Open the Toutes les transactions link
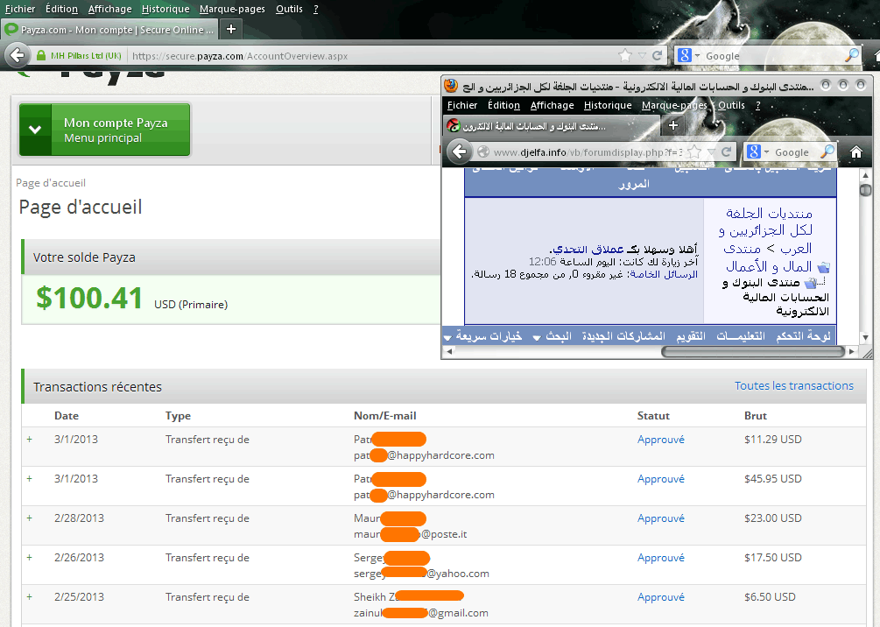Screen dimensions: 880x627 (794, 385)
